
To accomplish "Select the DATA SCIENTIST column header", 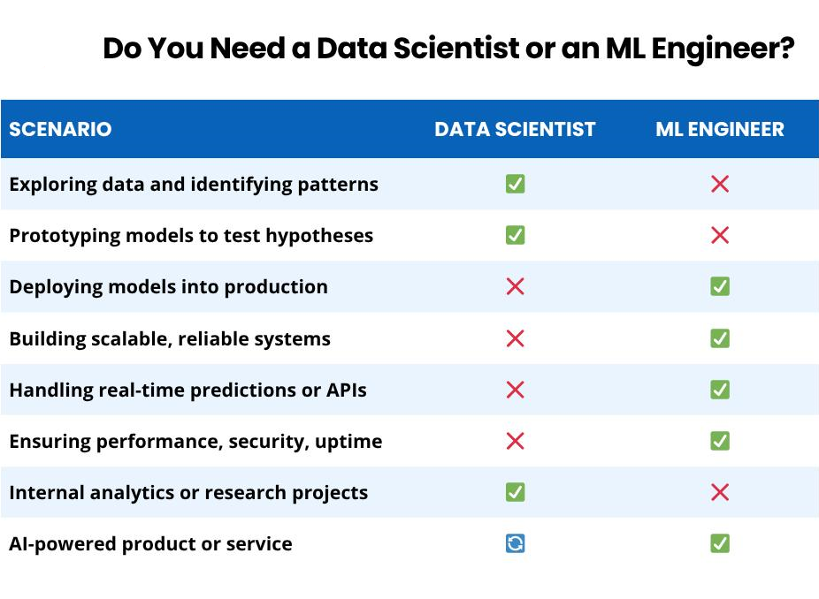I will [x=515, y=129].
